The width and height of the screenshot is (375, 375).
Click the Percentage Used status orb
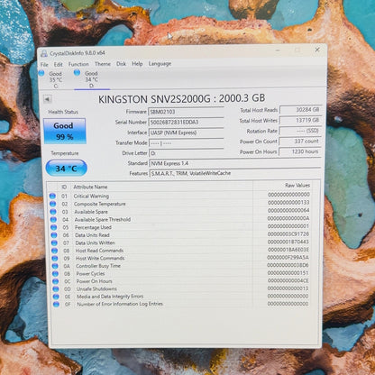[x=53, y=227]
